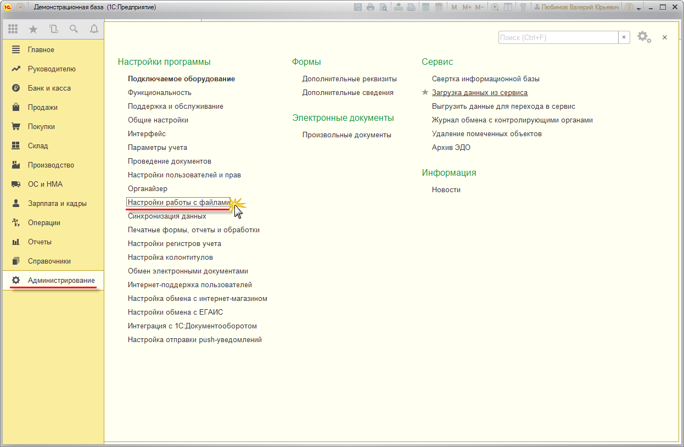This screenshot has width=684, height=447.
Task: Open Удаление помеченных объектов
Action: coord(487,133)
